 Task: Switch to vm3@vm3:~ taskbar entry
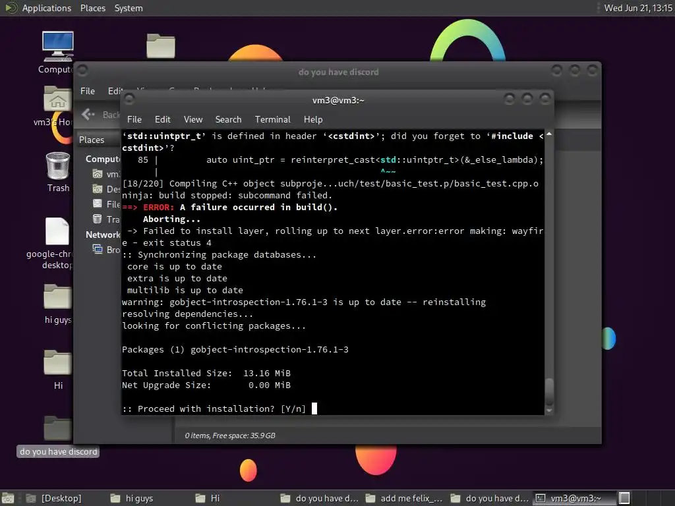coord(574,498)
